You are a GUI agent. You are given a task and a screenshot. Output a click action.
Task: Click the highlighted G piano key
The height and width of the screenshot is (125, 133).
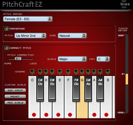[82, 107]
